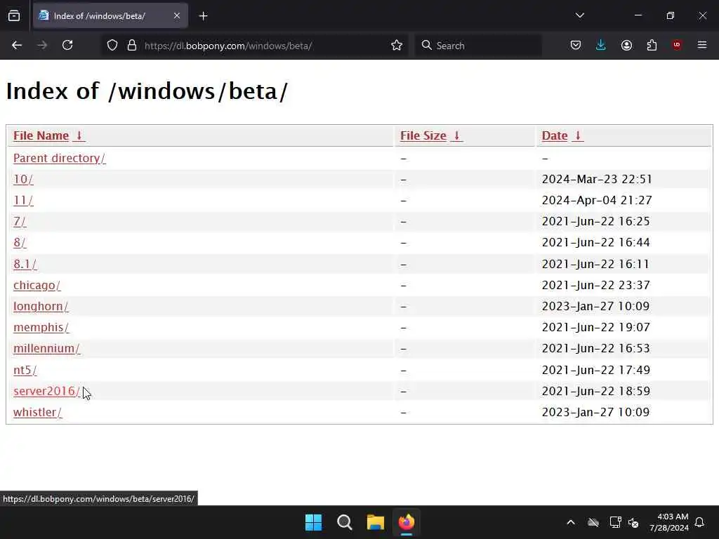Sort descending using Date arrow
This screenshot has width=719, height=539.
pyautogui.click(x=578, y=135)
